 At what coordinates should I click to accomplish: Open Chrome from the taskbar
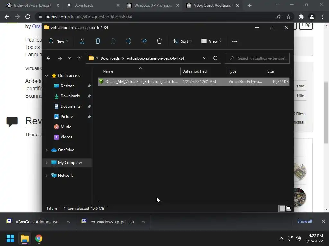[x=39, y=238]
